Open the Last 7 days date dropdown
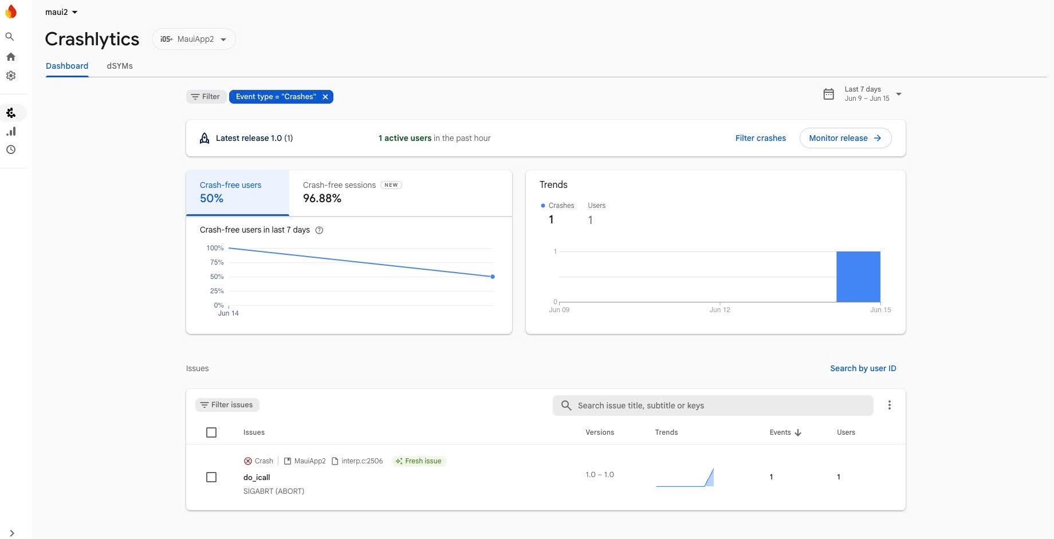Screen dimensions: 1054x539 tap(873, 94)
